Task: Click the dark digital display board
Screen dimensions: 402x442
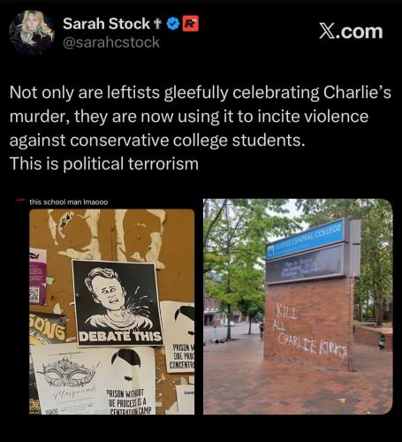Action: pos(306,263)
